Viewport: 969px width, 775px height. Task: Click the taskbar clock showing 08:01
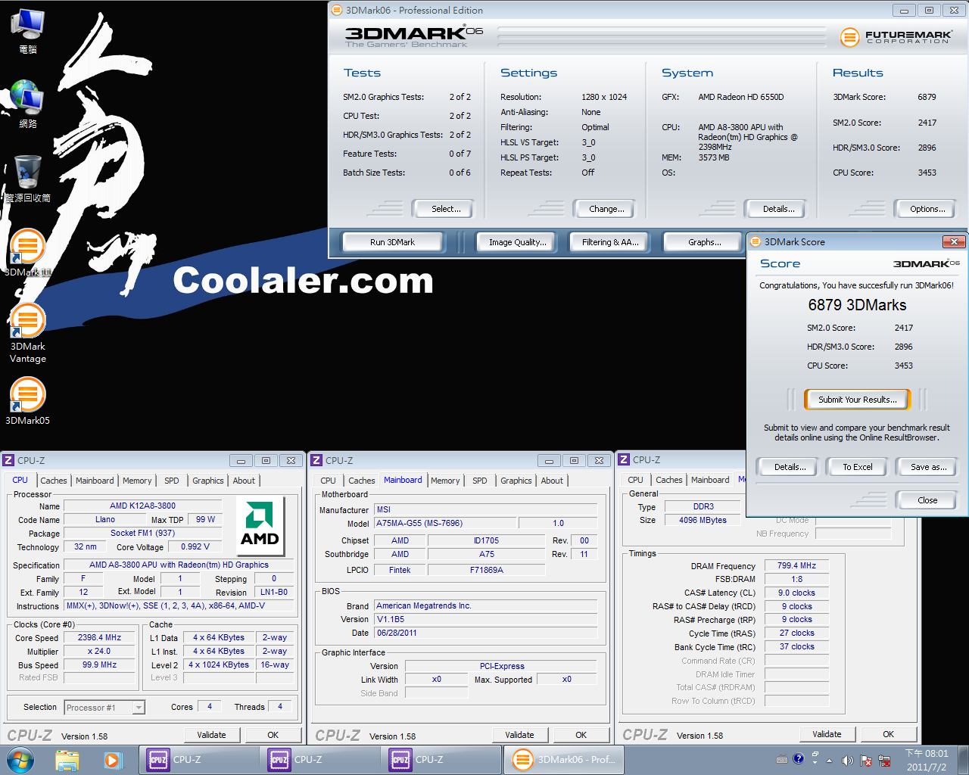pos(927,760)
